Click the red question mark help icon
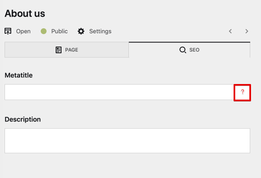 click(x=242, y=92)
